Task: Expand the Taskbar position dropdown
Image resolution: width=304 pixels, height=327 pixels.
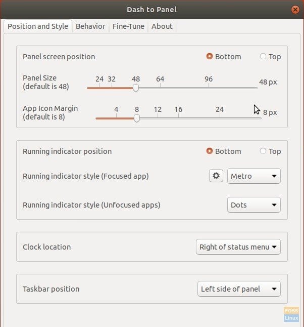Action: [239, 289]
